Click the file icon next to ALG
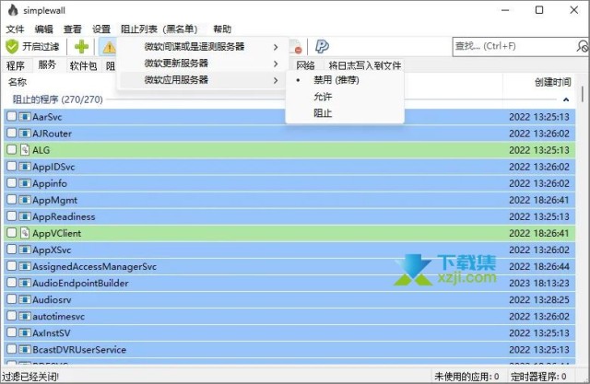The width and height of the screenshot is (590, 384). click(x=25, y=150)
